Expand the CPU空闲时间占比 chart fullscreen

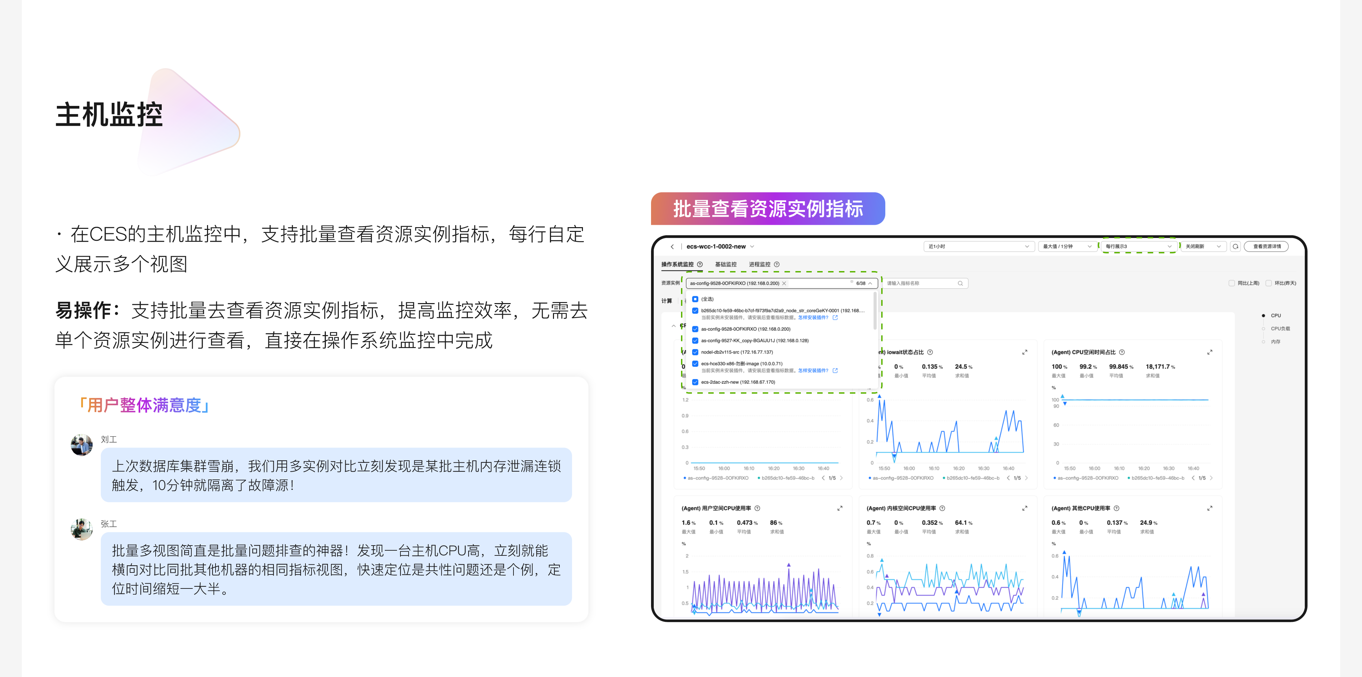(x=1209, y=352)
